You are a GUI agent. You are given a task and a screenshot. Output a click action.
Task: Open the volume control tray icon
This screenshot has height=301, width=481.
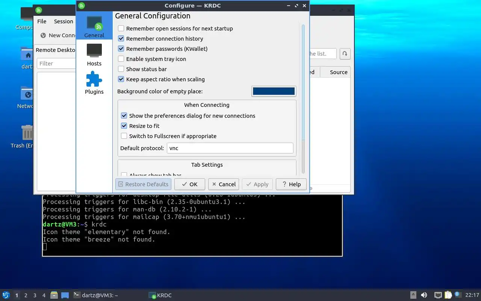[424, 295]
